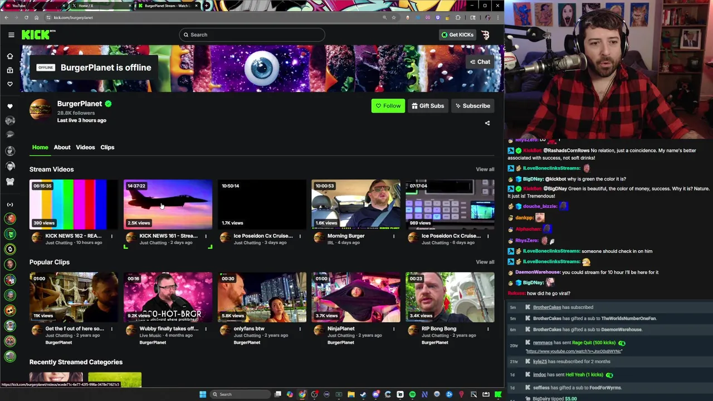
Task: Open File Explorer from the taskbar
Action: tap(351, 394)
